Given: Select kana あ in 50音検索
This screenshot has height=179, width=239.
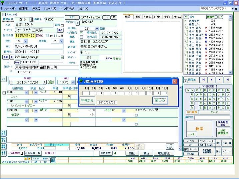Looking at the screenshot, I should click(228, 90).
